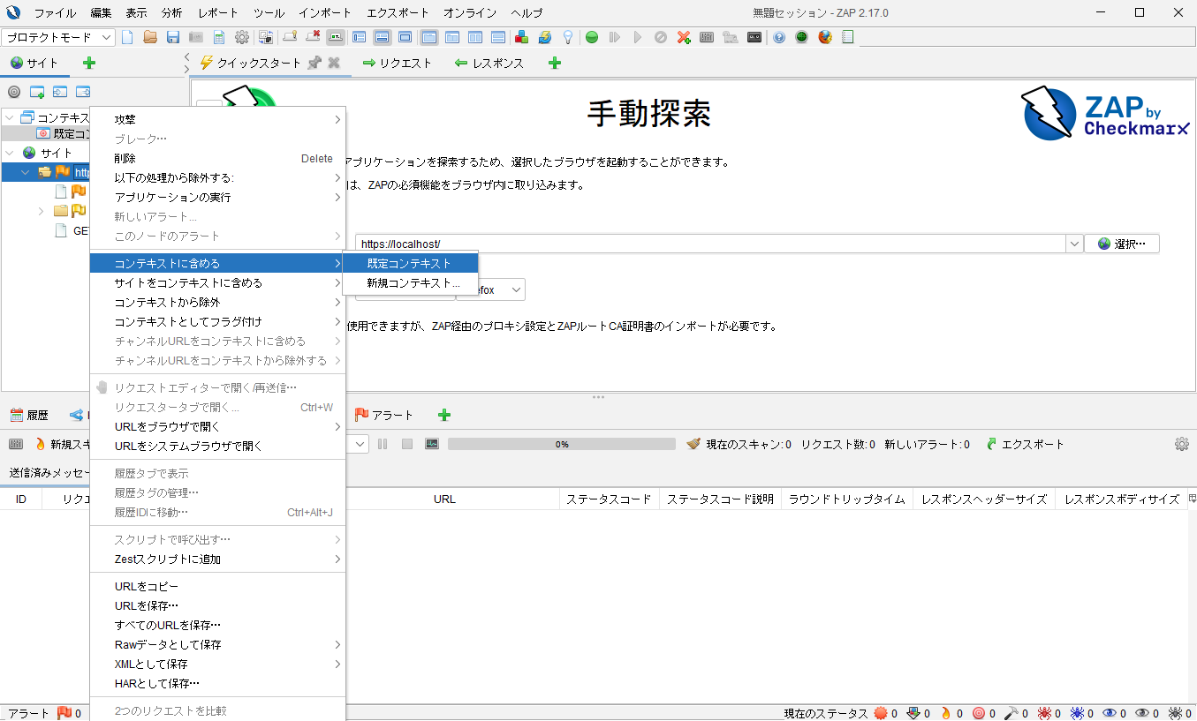Click the new session icon in toolbar

click(x=127, y=37)
